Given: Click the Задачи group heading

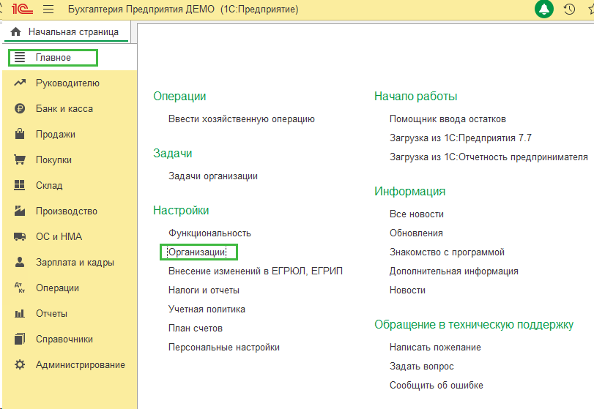Looking at the screenshot, I should [x=173, y=153].
